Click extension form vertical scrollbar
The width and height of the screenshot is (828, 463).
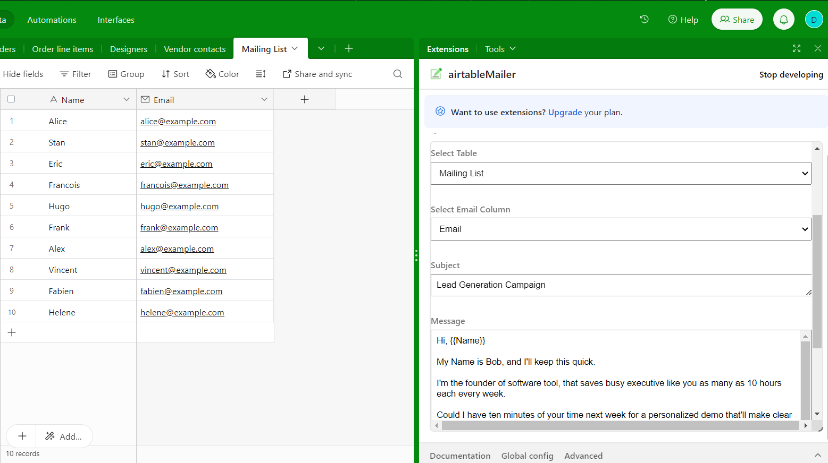point(817,281)
